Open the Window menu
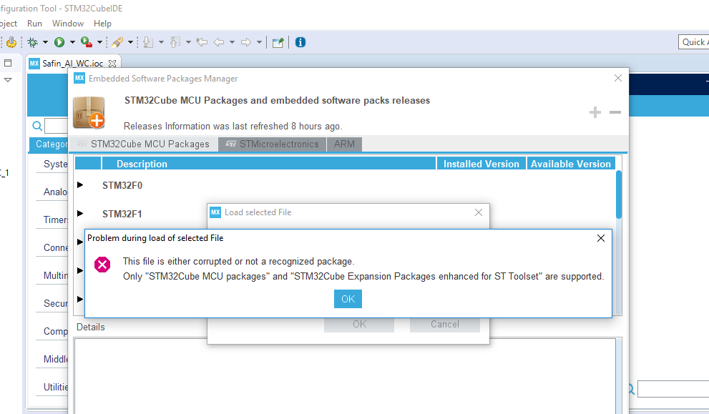Viewport: 709px width, 414px height. coord(68,24)
